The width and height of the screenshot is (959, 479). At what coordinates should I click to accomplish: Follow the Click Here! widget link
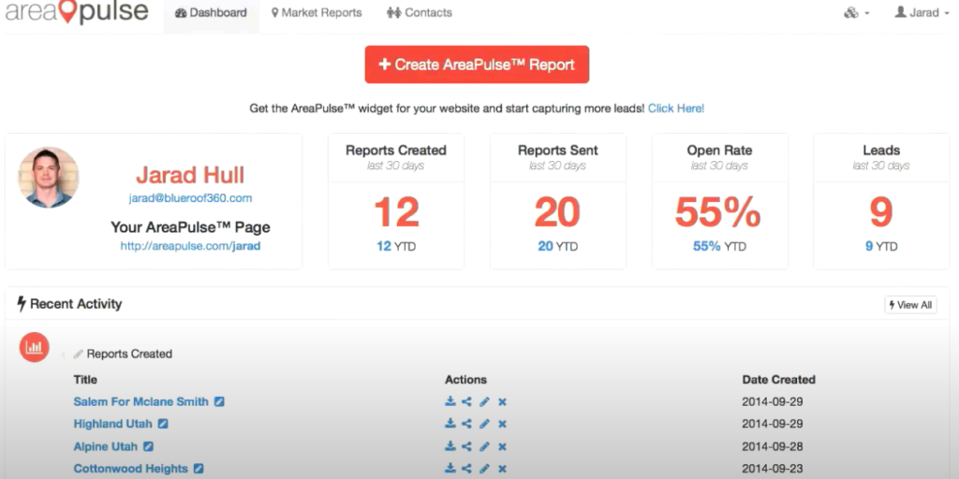point(676,109)
